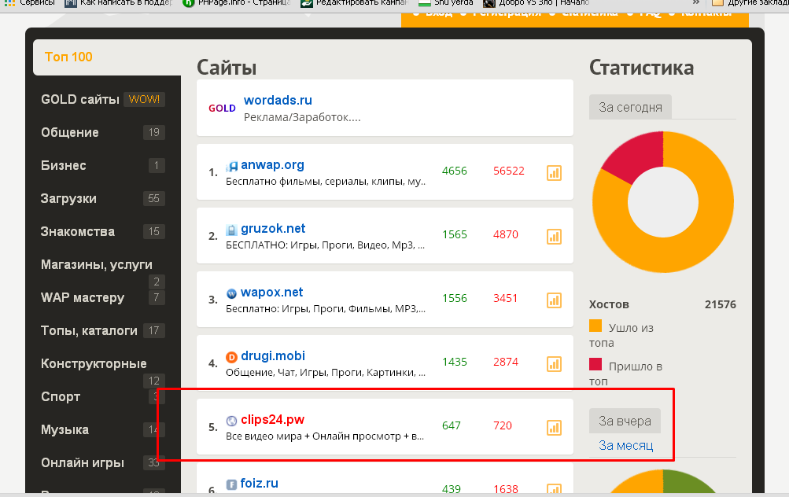Click the wapox.net favicon
This screenshot has height=497, width=789.
(x=231, y=294)
